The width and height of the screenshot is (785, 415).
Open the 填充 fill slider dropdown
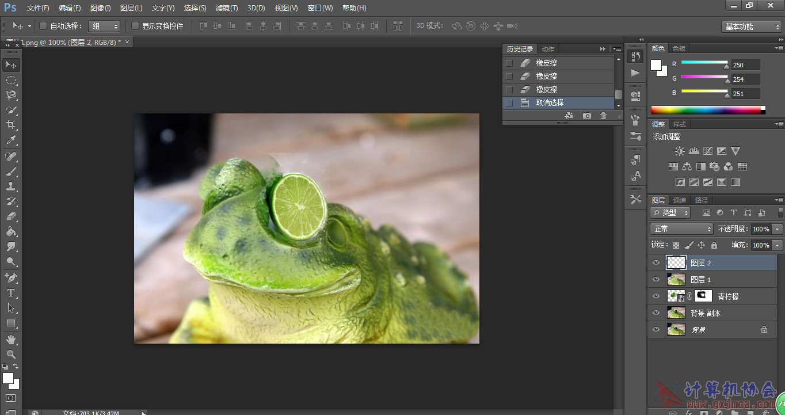pyautogui.click(x=778, y=245)
